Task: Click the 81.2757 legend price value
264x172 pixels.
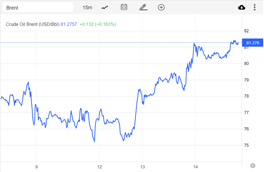Action: click(x=68, y=24)
